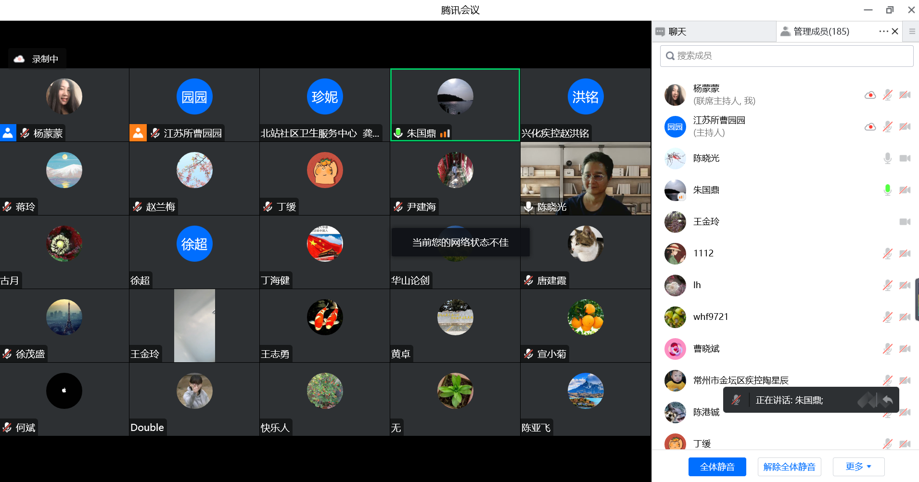
Task: Click the 解除全体静音 button
Action: pyautogui.click(x=789, y=467)
